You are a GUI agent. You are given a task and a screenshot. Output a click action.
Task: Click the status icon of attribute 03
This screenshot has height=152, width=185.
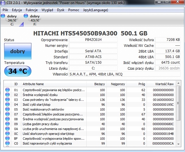click(7, 100)
